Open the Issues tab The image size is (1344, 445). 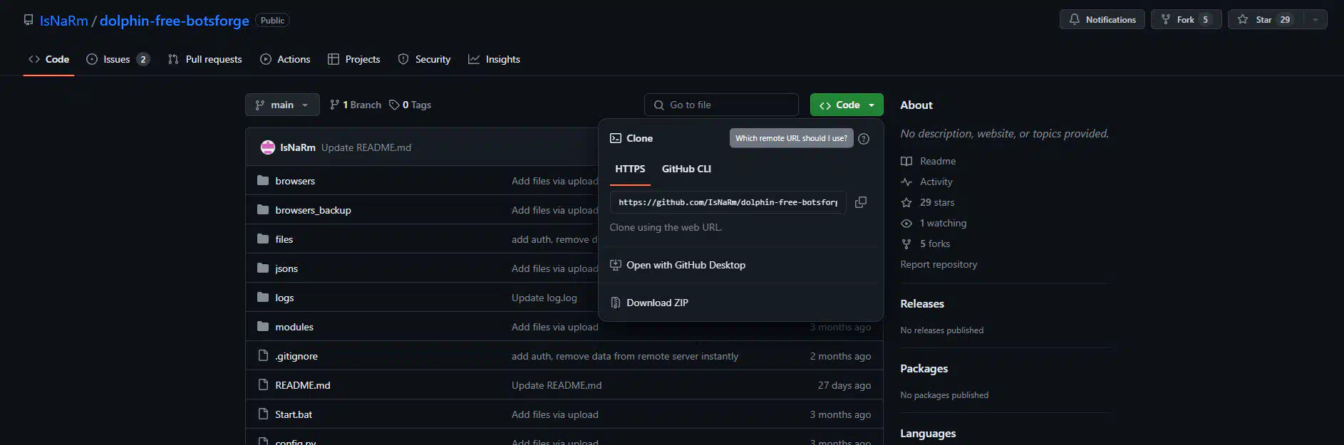pos(117,59)
